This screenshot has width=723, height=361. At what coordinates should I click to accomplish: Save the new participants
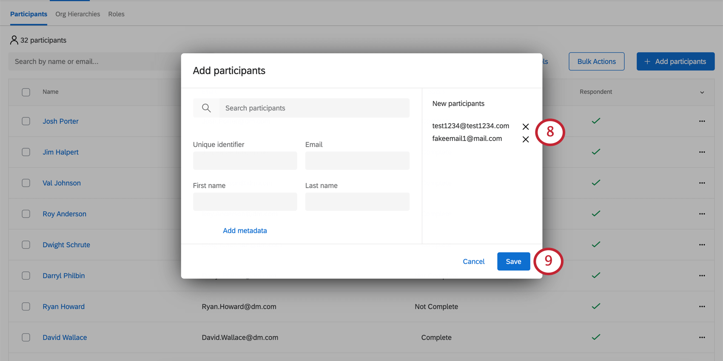513,261
